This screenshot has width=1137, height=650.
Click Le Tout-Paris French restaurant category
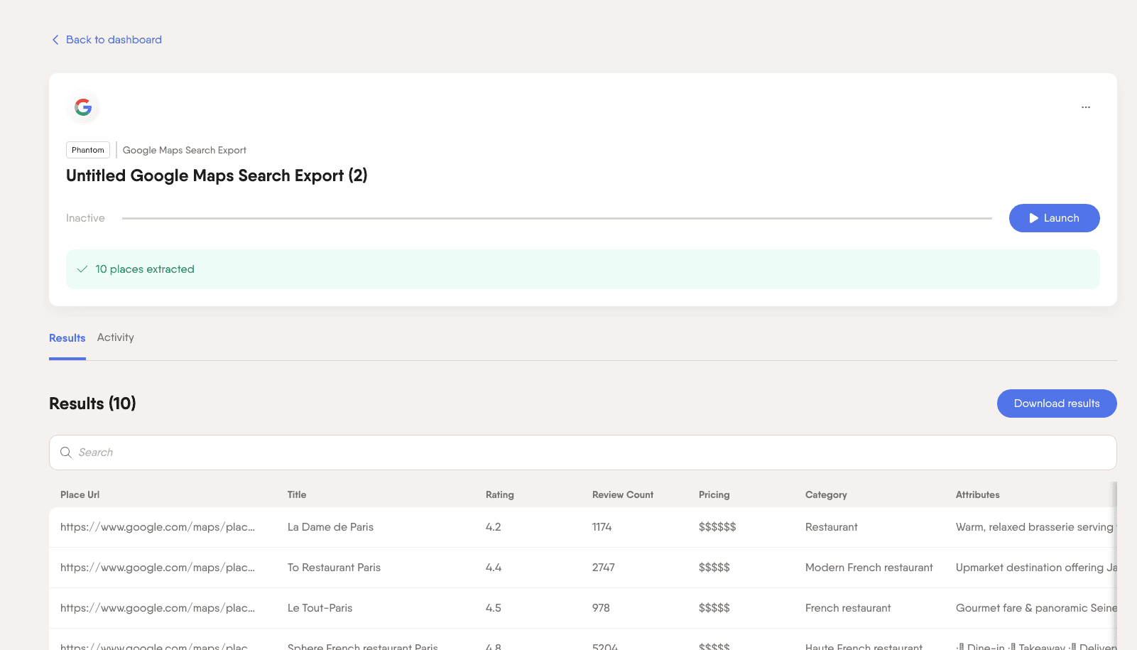(848, 608)
